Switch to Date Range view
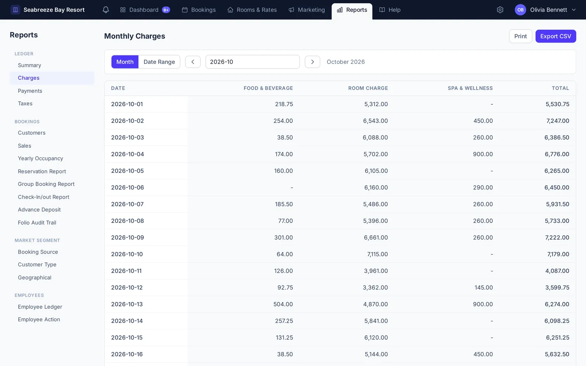Screen dimensions: 586x366 pos(159,62)
